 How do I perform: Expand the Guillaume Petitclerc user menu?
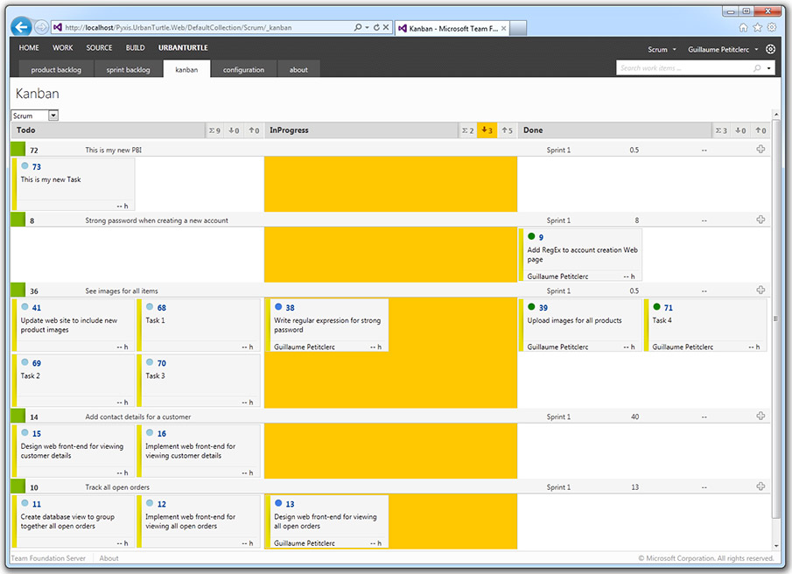[718, 49]
